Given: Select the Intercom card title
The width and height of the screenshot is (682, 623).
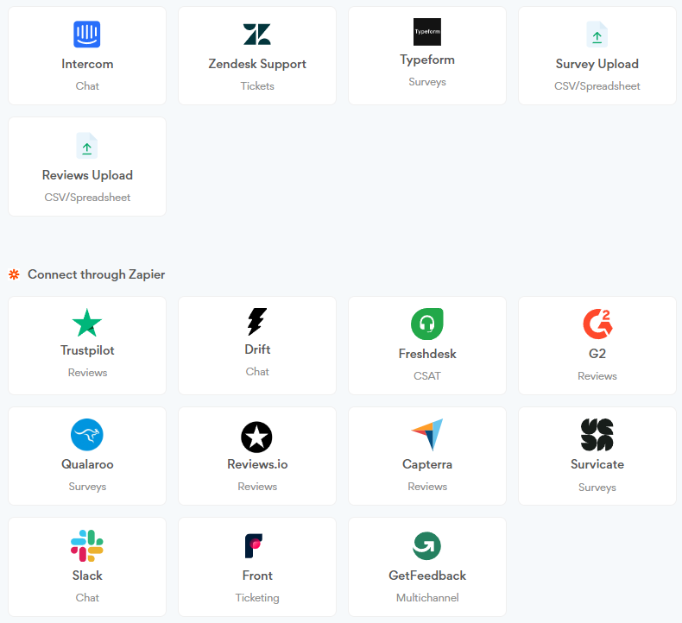Looking at the screenshot, I should pyautogui.click(x=87, y=64).
